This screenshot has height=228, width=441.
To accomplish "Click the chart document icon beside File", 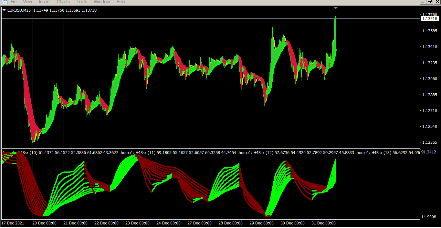I will tap(5, 2).
